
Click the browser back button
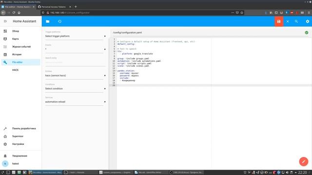click(x=3, y=13)
